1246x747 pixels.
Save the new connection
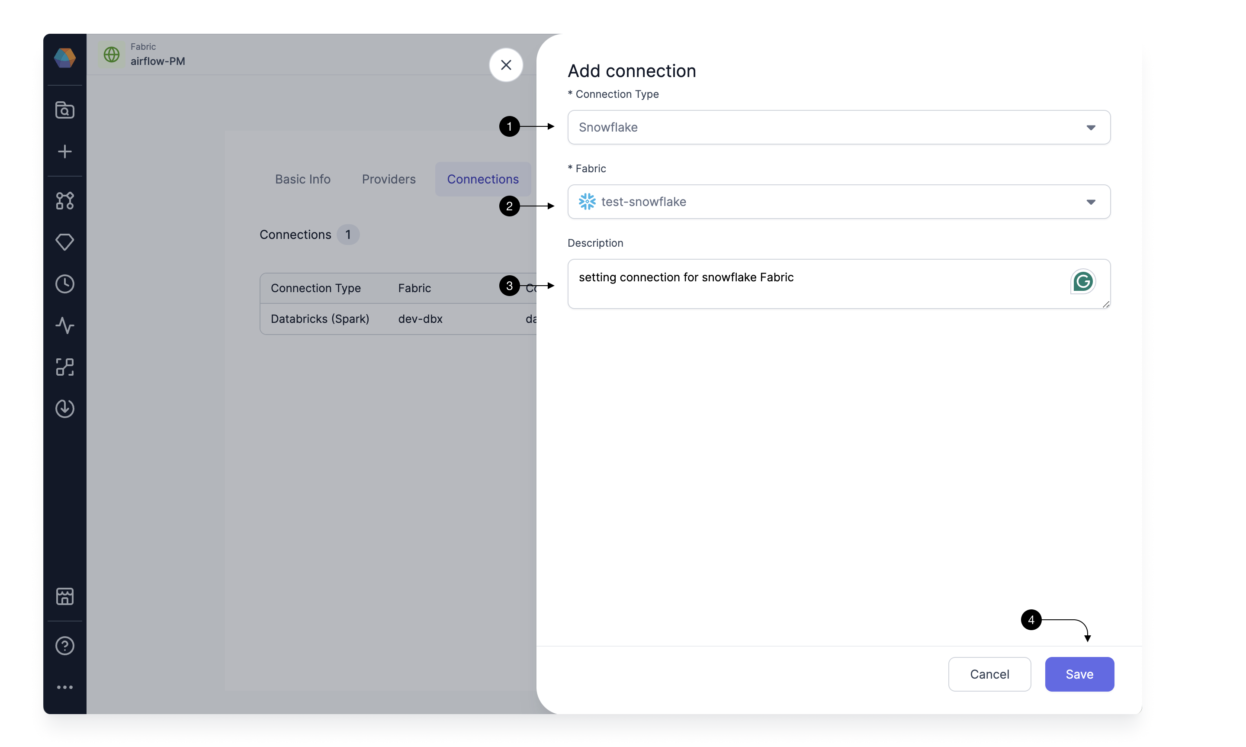coord(1079,674)
